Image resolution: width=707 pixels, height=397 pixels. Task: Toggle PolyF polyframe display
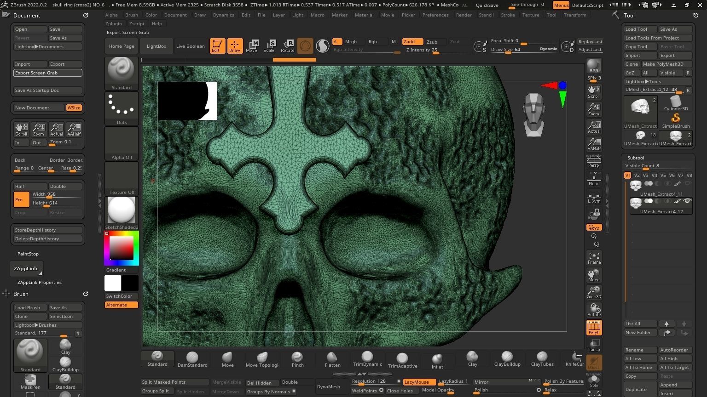click(x=594, y=328)
